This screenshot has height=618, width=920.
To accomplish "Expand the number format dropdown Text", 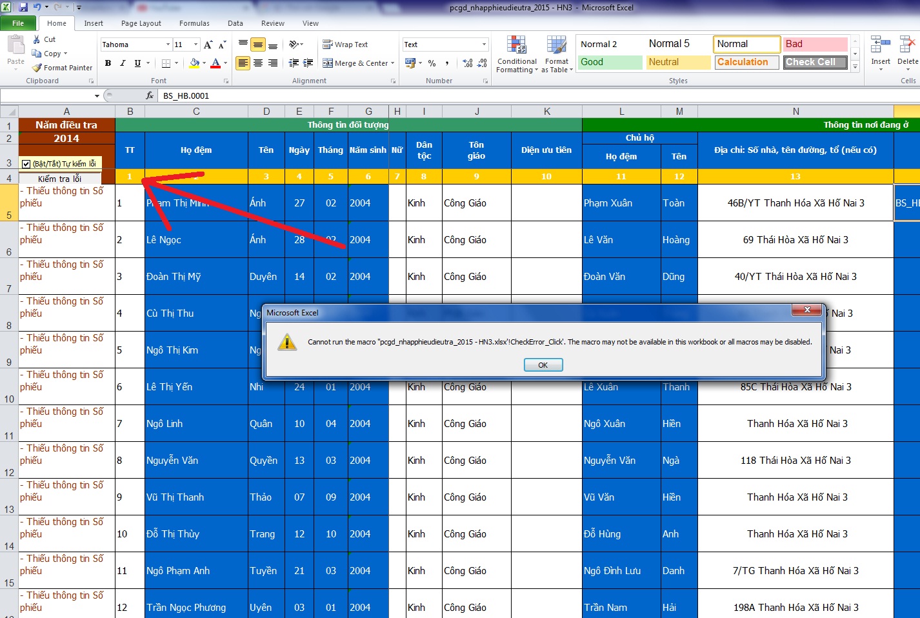I will [484, 45].
